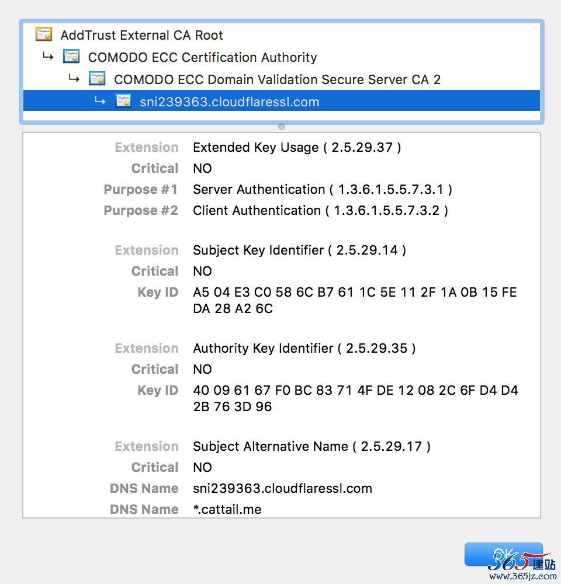Click the "Purpose #2" label
Viewport: 561px width, 584px height.
pos(141,210)
